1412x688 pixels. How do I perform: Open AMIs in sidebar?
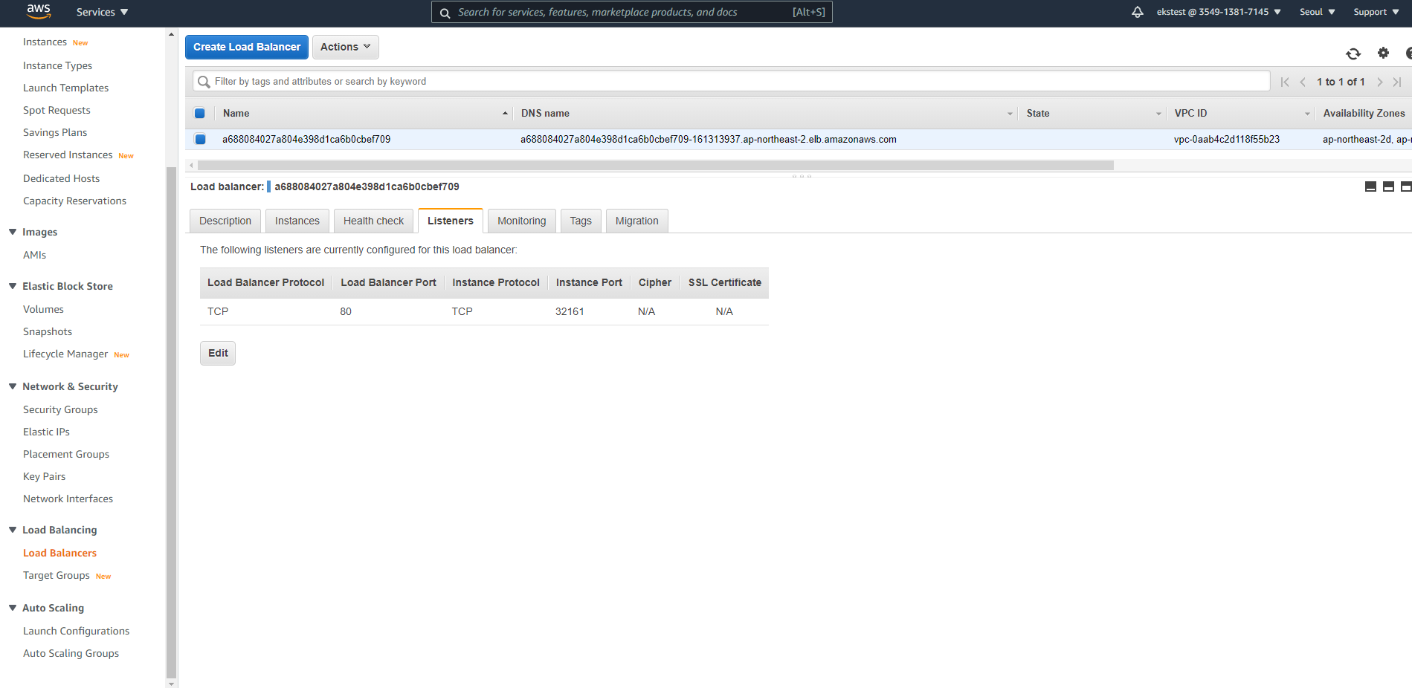34,255
